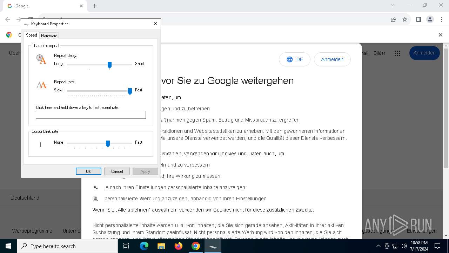
Task: Open Chrome profile avatar icon
Action: point(430,19)
